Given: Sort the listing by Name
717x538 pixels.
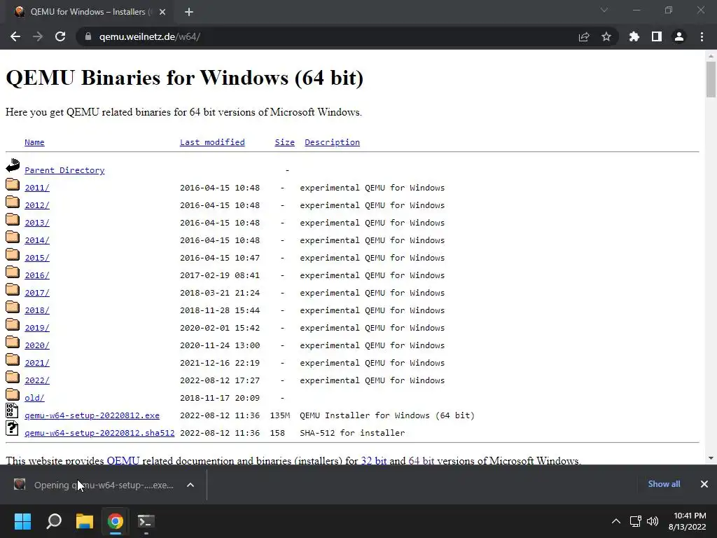Looking at the screenshot, I should pos(34,142).
